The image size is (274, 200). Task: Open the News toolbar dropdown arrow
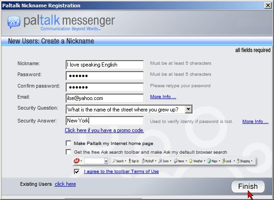(x=186, y=161)
